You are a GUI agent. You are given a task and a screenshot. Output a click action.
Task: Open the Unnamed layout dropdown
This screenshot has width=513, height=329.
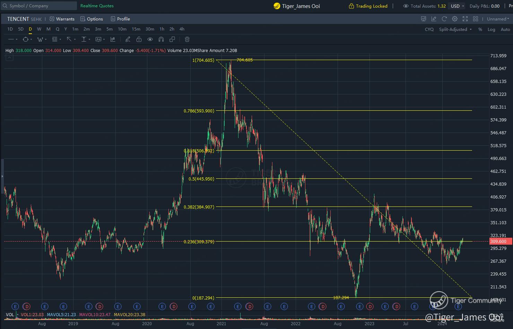[x=498, y=19]
